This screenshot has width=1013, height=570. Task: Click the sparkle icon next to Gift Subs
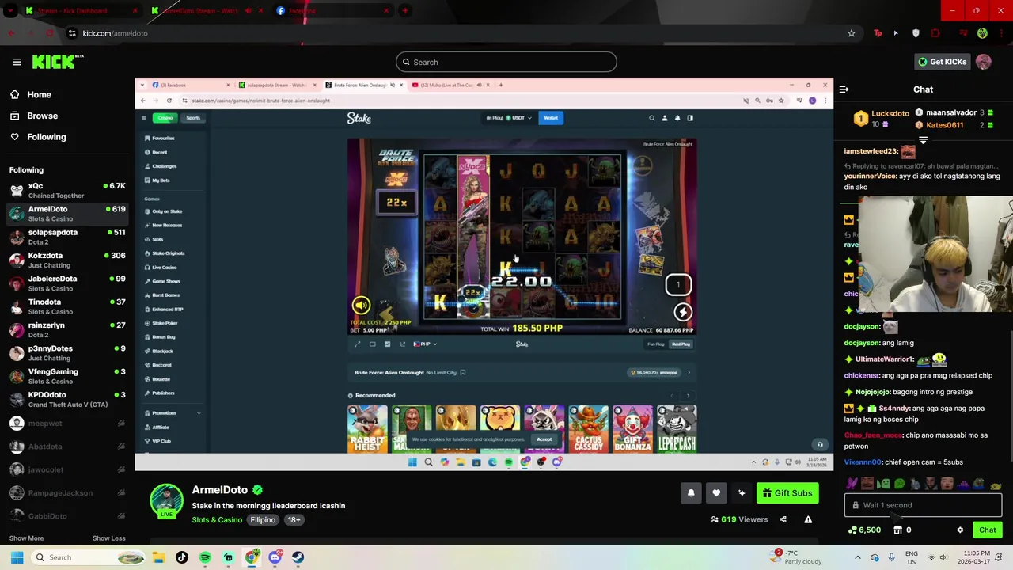click(742, 493)
